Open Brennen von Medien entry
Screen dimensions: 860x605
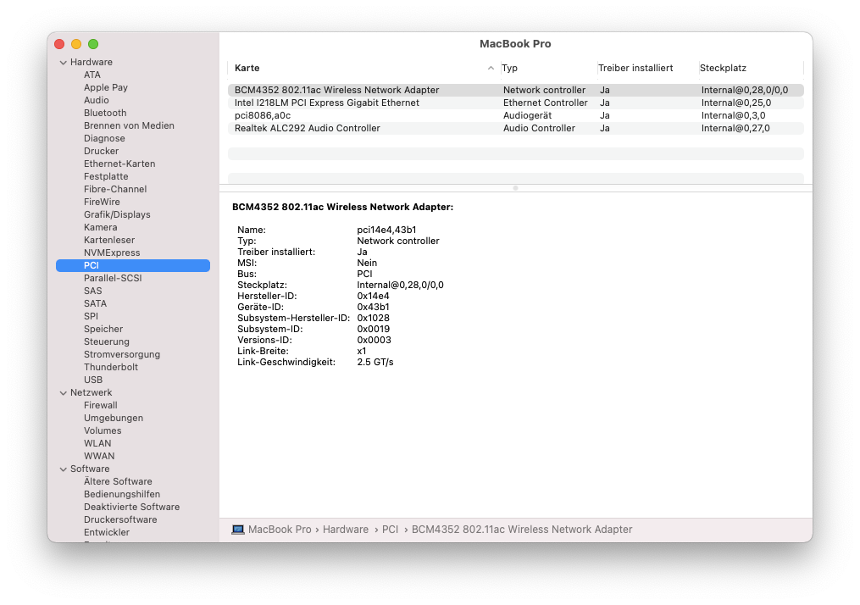point(129,125)
